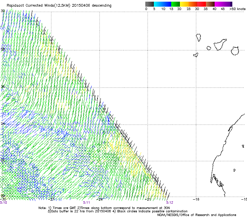The image size is (247, 217).
Task: Click the "5:11" purple time label
Action: click(x=86, y=203)
